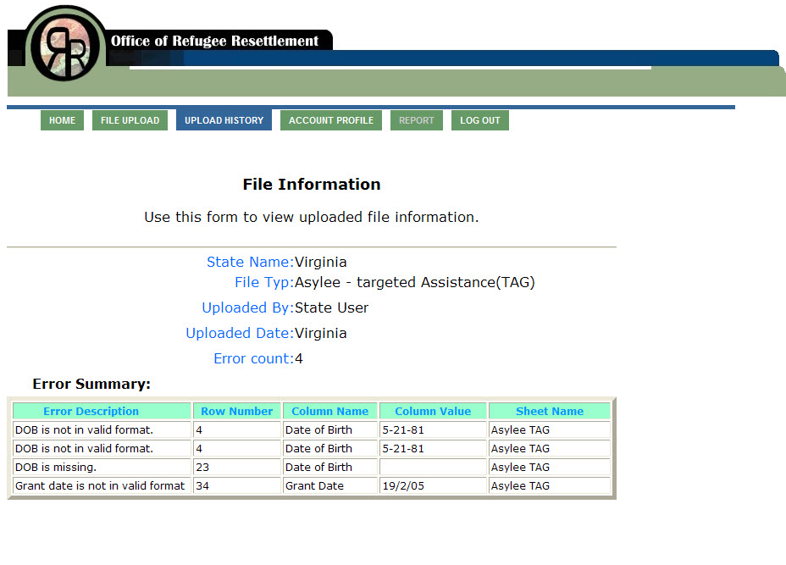The height and width of the screenshot is (565, 786).
Task: Select the State User value
Action: click(331, 307)
